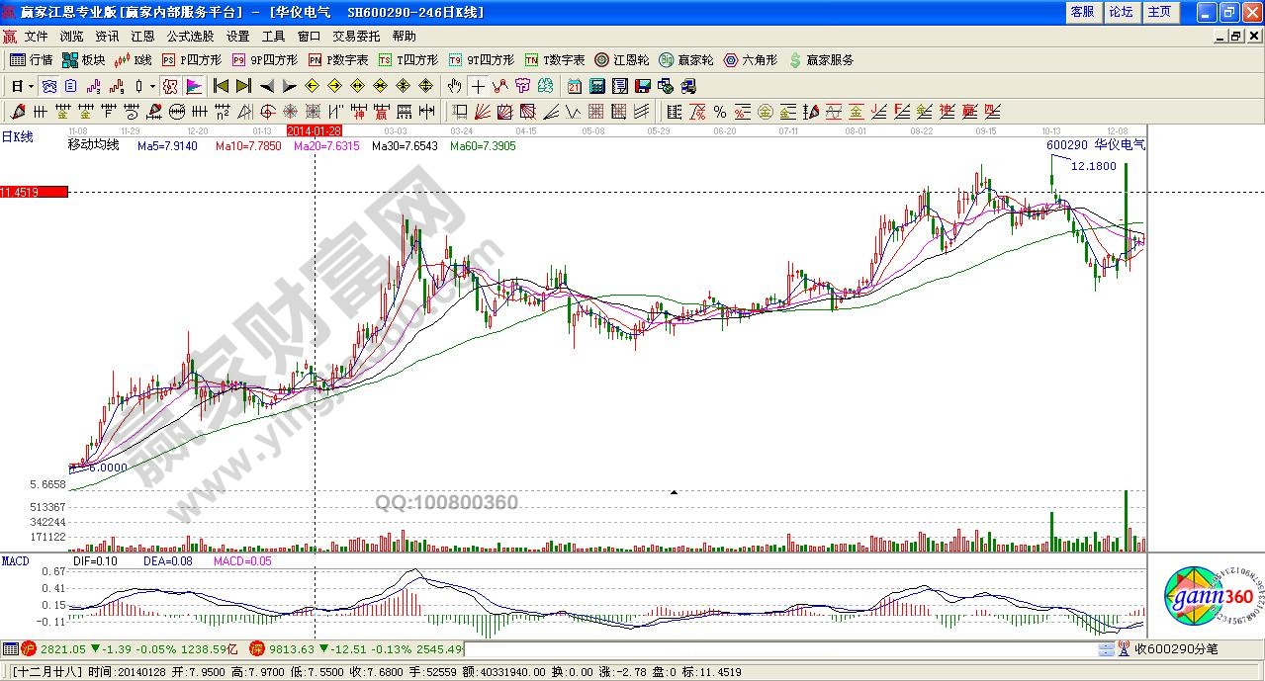1265x681 pixels.
Task: Toggle the crosshair cursor button
Action: tap(478, 86)
